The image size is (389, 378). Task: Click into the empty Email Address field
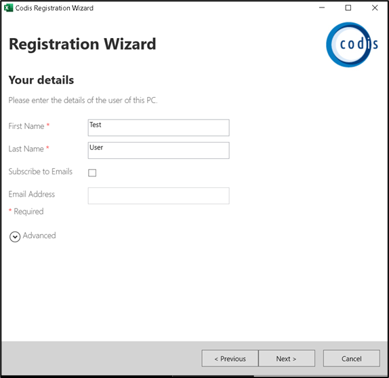[159, 195]
